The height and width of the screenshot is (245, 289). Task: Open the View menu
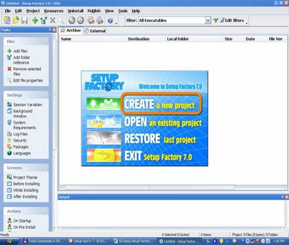point(109,11)
